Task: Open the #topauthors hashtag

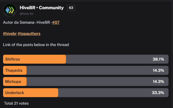Action: click(29, 33)
